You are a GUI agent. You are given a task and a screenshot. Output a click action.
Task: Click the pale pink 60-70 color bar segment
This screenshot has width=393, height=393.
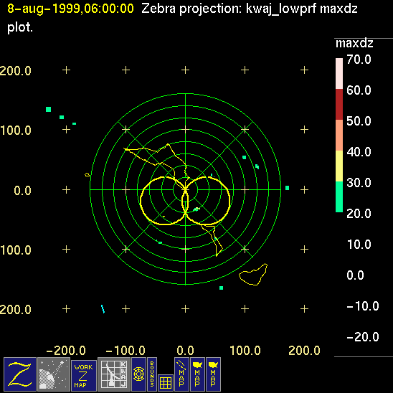coord(339,74)
